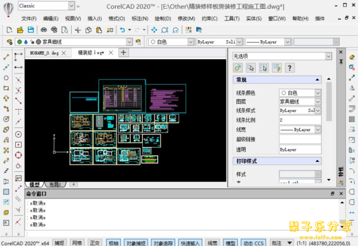Toggle 正交 ortho mode

(x=95, y=243)
